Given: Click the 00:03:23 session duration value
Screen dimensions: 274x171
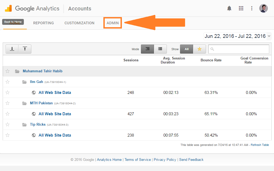Looking at the screenshot, I should click(171, 114).
